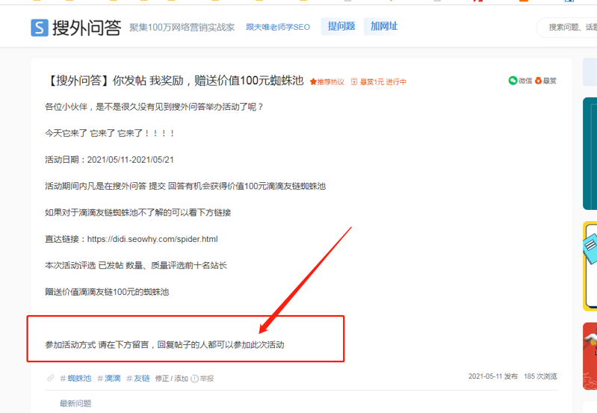Click the yellow-bordered sidebar banner
The image size is (597, 413).
[x=590, y=266]
